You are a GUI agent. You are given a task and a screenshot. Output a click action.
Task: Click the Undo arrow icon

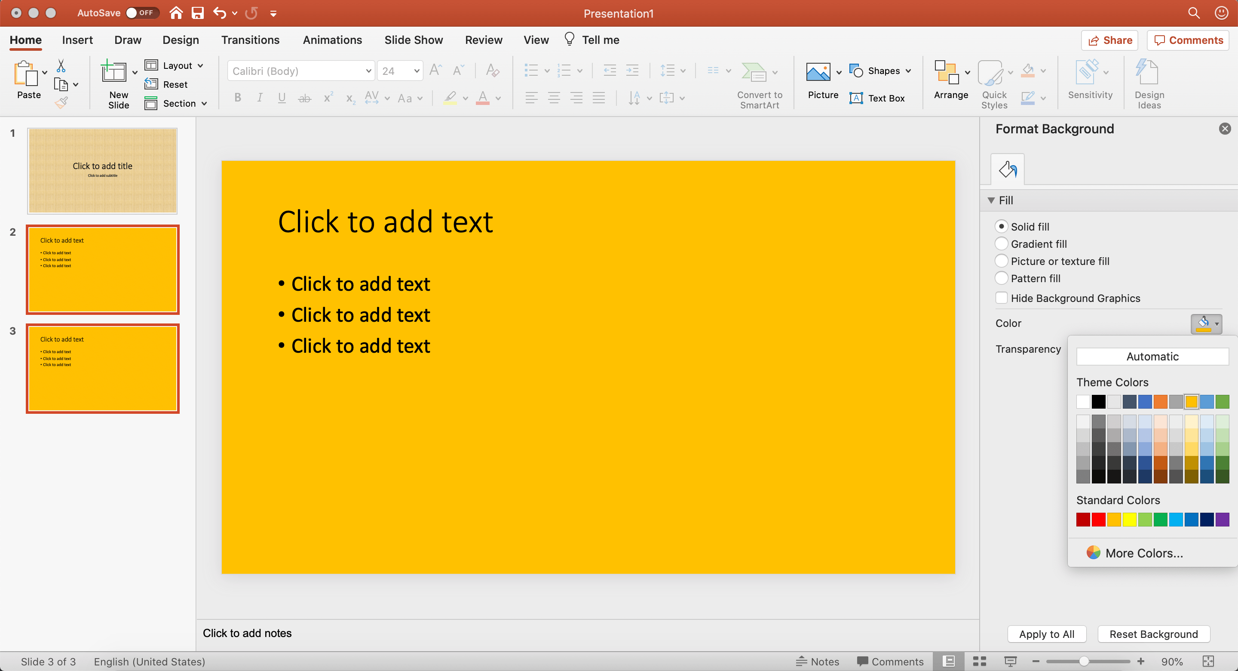pos(220,13)
